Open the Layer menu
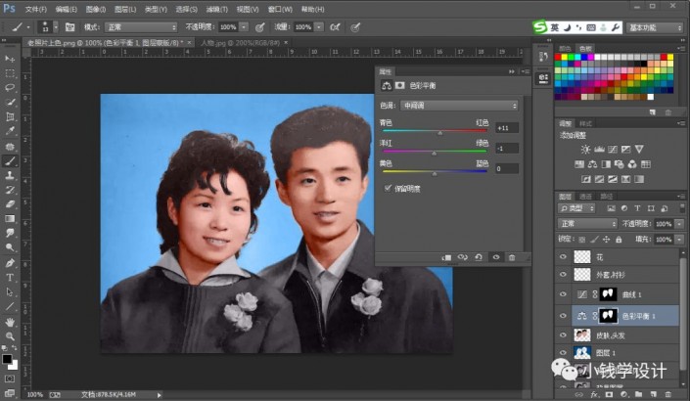 click(x=125, y=9)
